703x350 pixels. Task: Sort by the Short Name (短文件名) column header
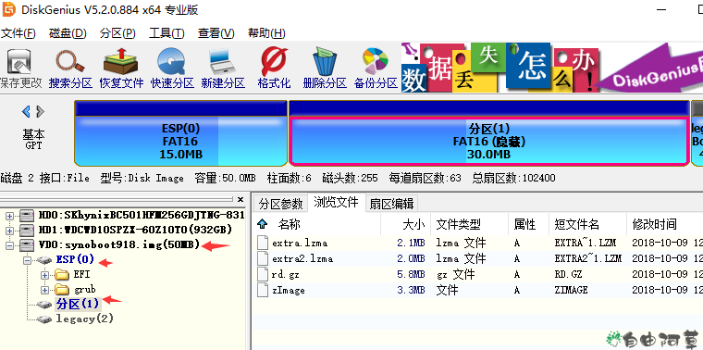pyautogui.click(x=576, y=224)
